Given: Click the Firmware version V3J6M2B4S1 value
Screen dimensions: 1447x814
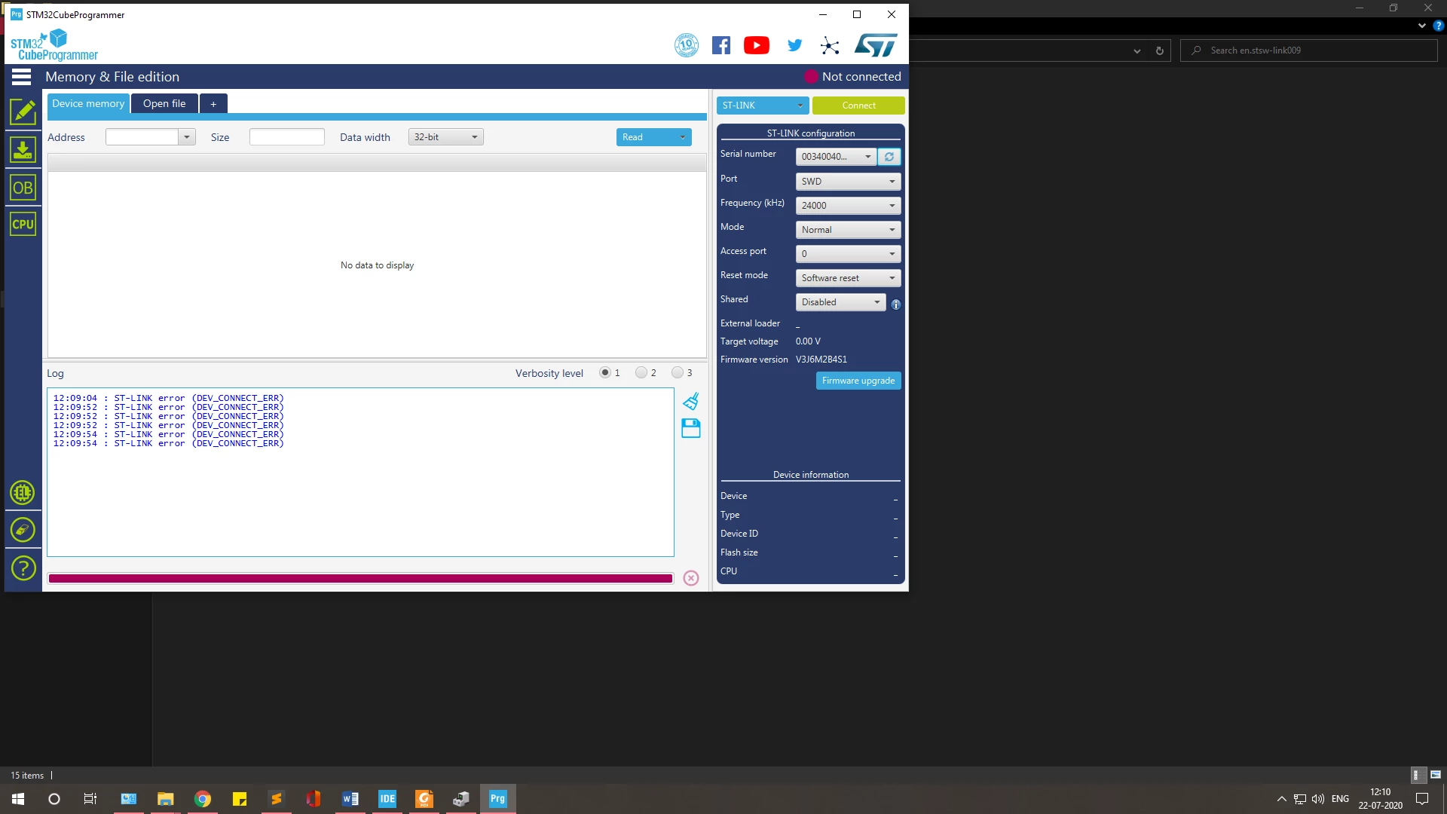Looking at the screenshot, I should pyautogui.click(x=821, y=360).
